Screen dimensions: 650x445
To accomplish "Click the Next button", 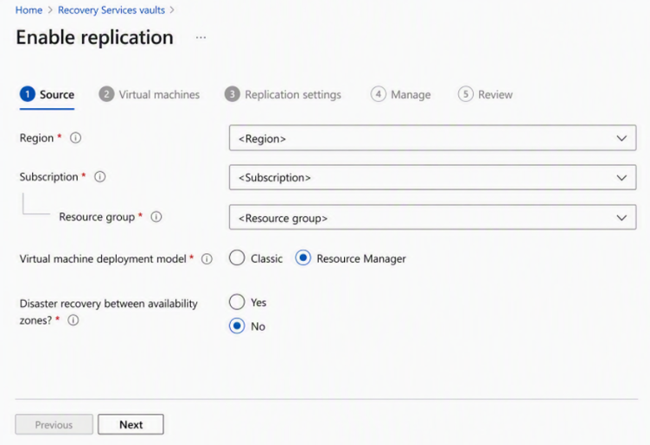I will point(131,425).
